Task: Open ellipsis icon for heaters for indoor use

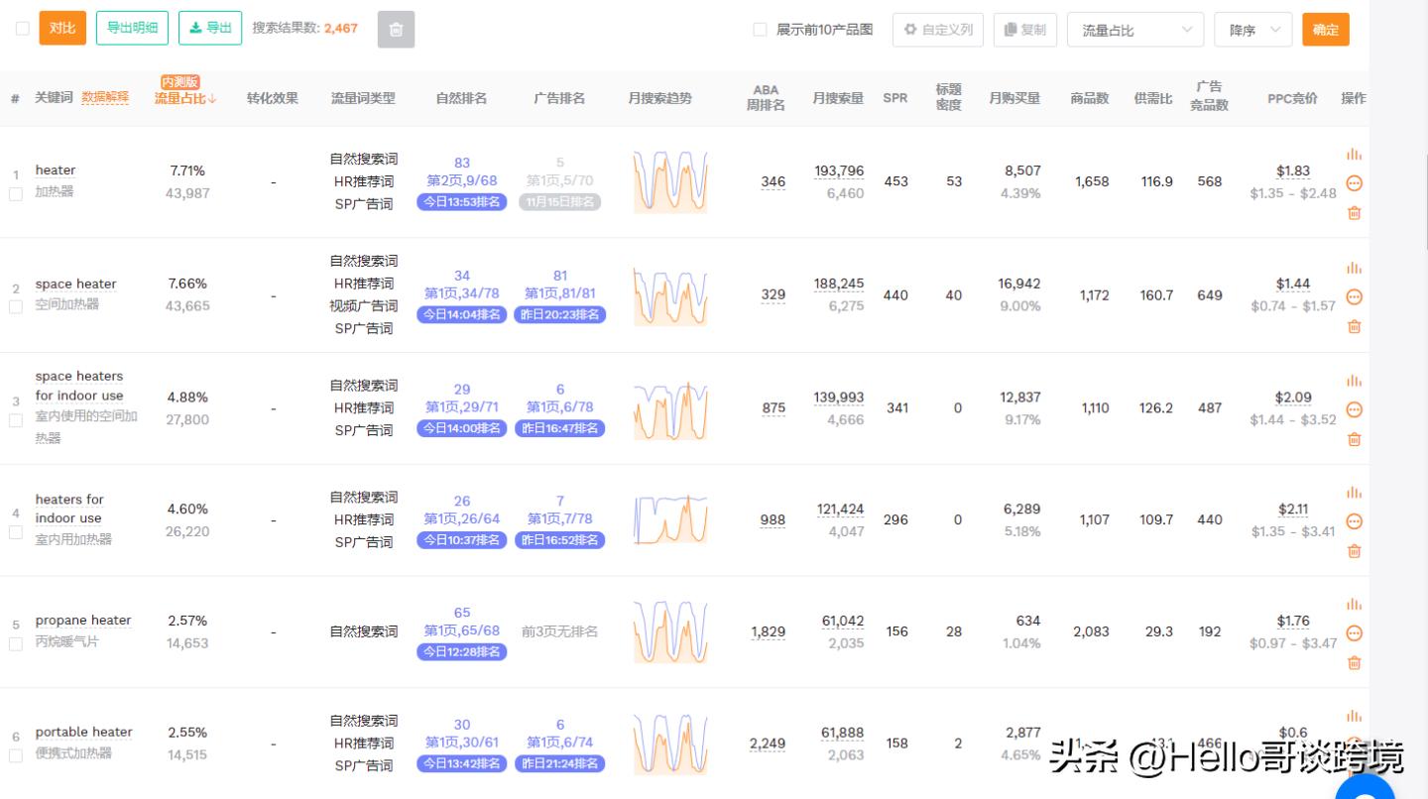Action: tap(1355, 520)
